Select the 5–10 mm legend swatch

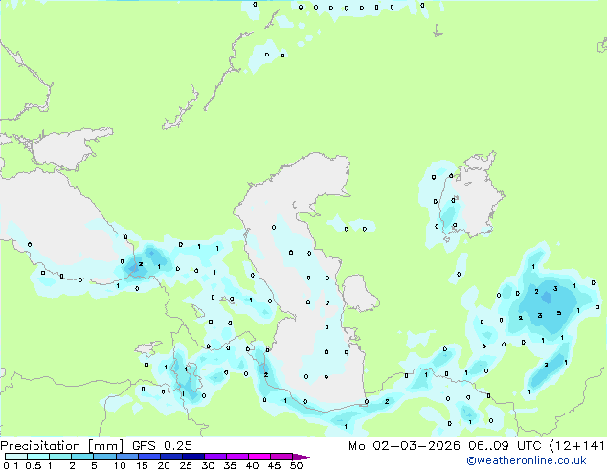click(x=104, y=457)
